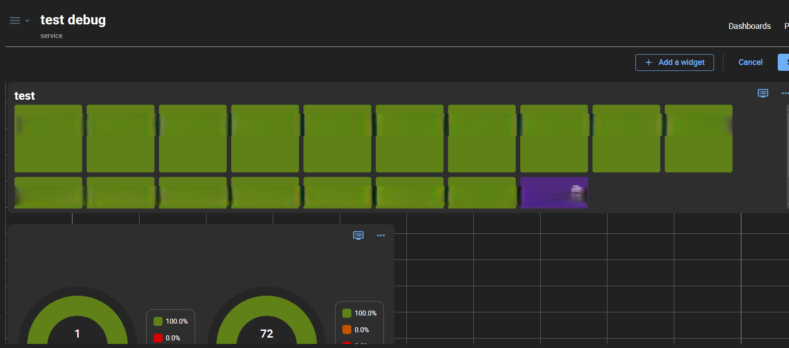Viewport: 789px width, 348px height.
Task: Open the Dashboards navigation item
Action: point(749,26)
